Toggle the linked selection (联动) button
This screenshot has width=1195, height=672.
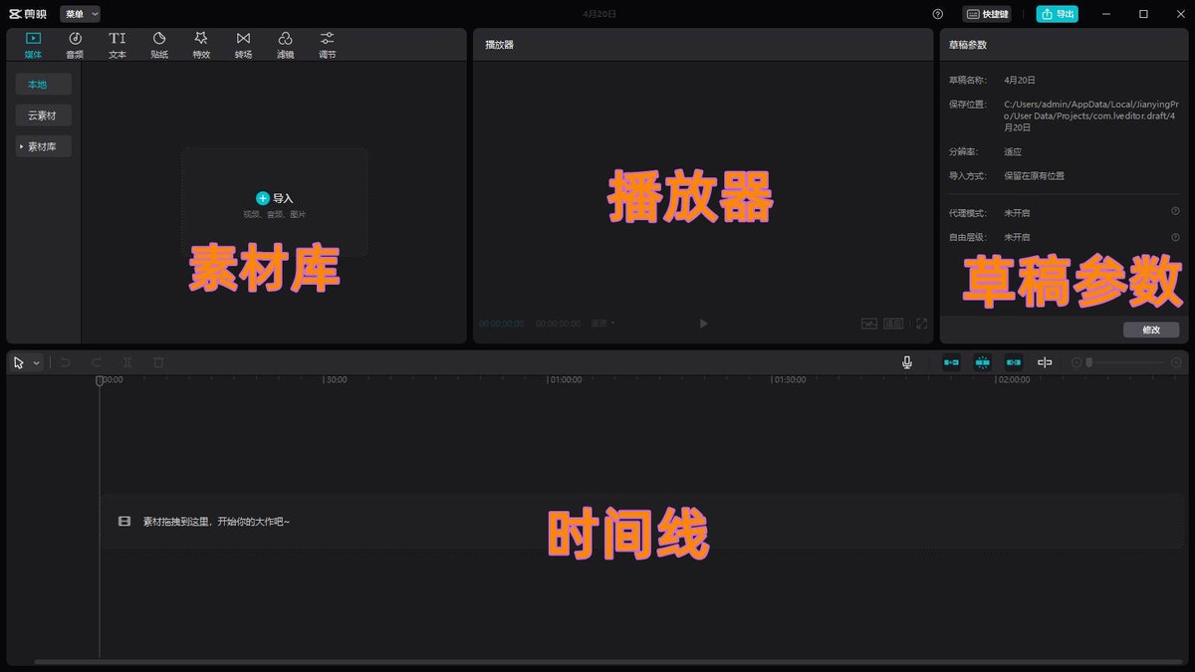(x=1013, y=361)
